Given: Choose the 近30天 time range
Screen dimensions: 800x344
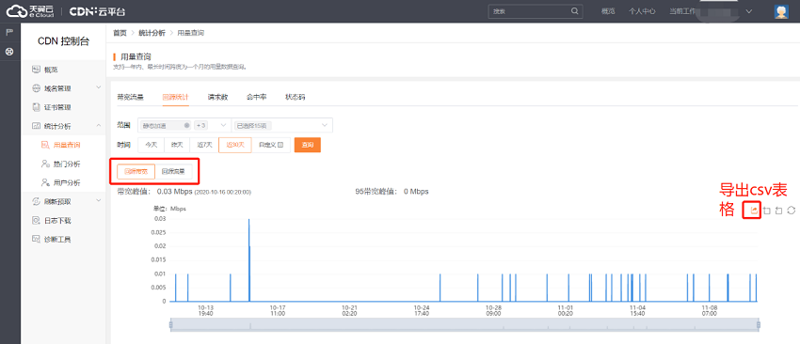Looking at the screenshot, I should pyautogui.click(x=235, y=145).
